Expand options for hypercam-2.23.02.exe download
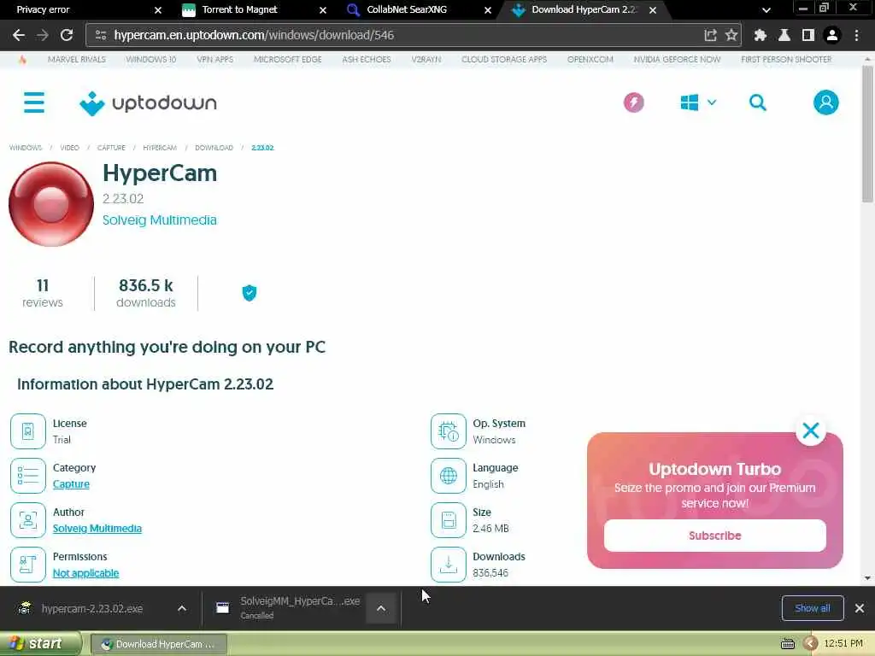This screenshot has width=875, height=656. pyautogui.click(x=182, y=608)
